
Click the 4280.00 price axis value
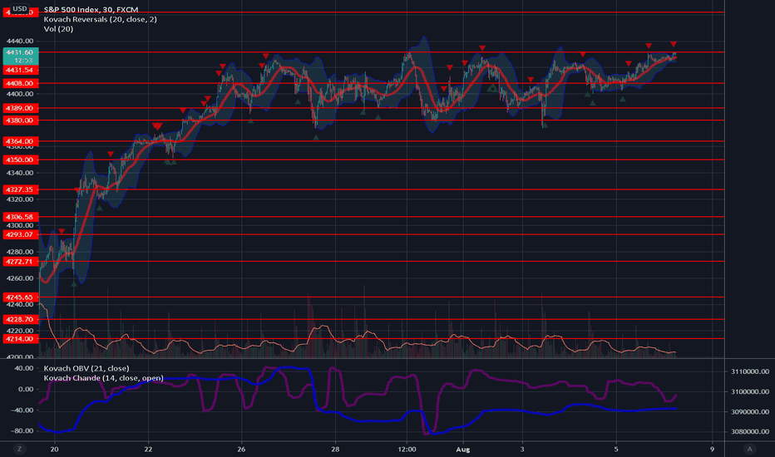[20, 252]
